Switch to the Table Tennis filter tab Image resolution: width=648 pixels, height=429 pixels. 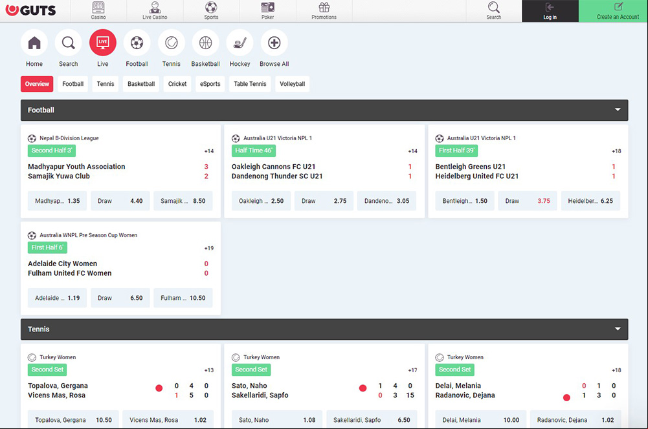click(250, 84)
